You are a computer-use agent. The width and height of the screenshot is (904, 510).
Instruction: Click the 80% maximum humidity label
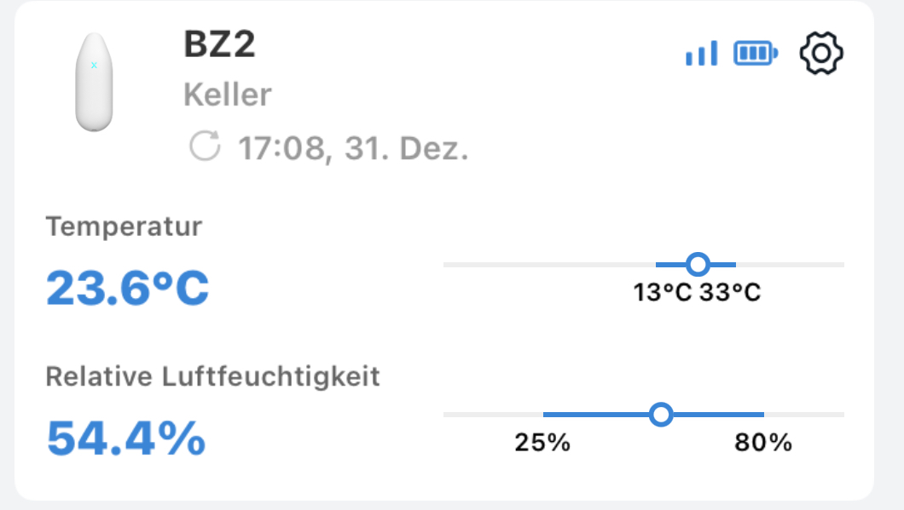[x=763, y=443]
